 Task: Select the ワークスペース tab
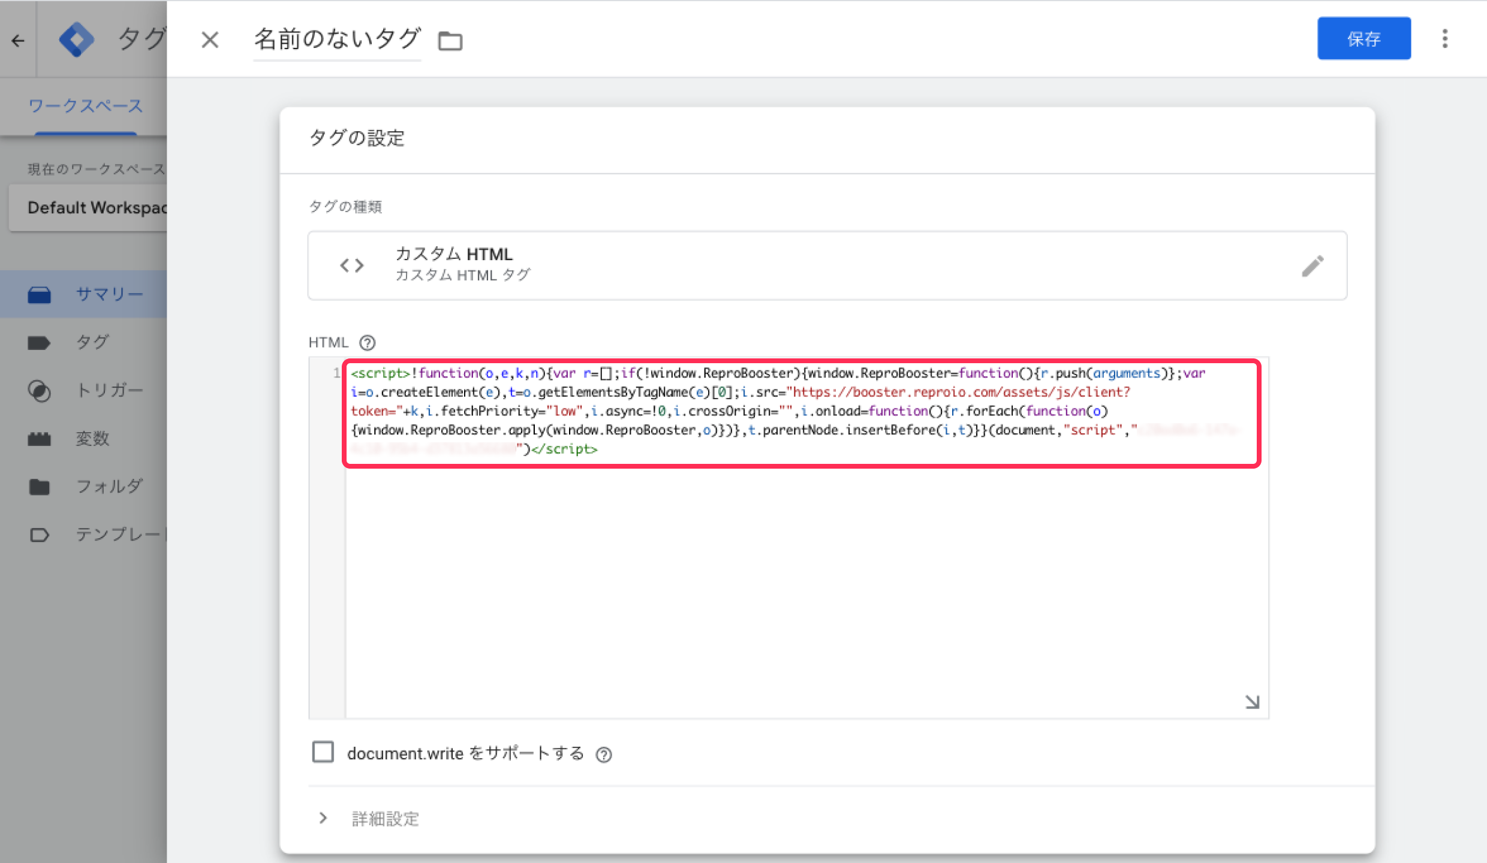86,107
